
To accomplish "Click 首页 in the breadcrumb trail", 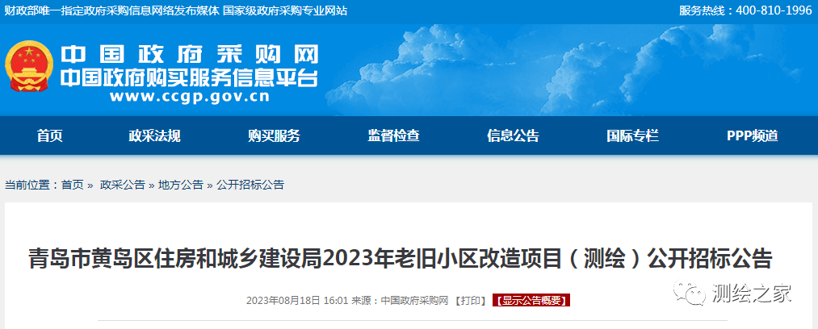I will (x=73, y=185).
